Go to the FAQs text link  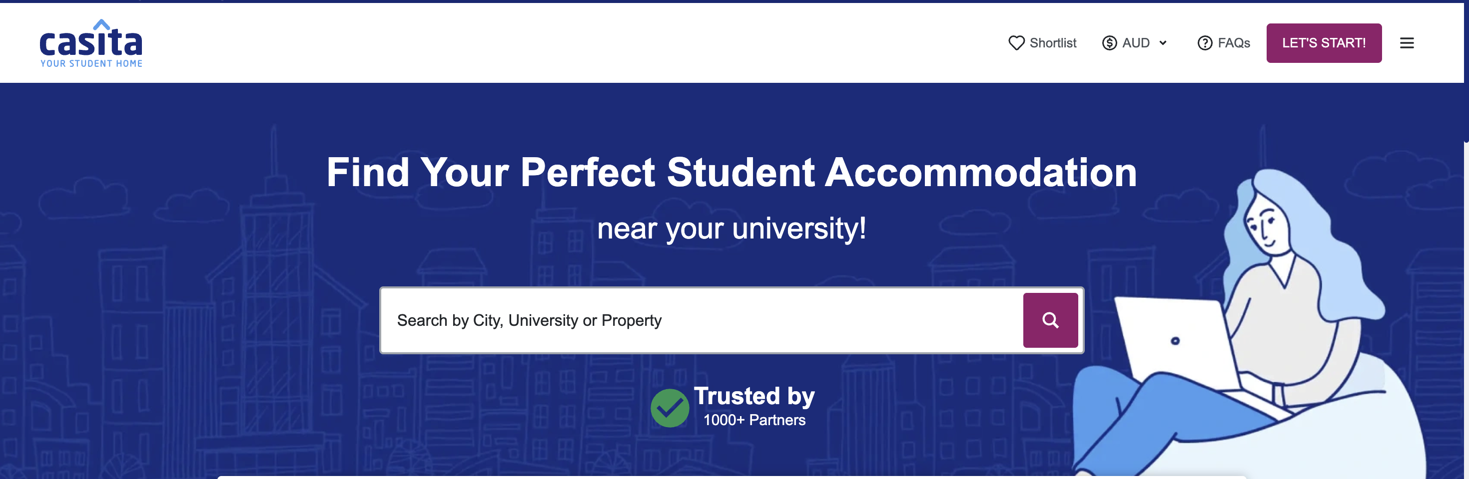(1234, 43)
